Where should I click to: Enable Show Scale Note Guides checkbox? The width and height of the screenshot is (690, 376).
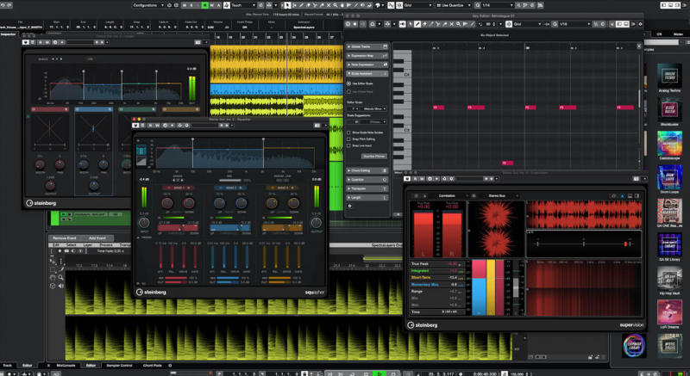point(348,133)
